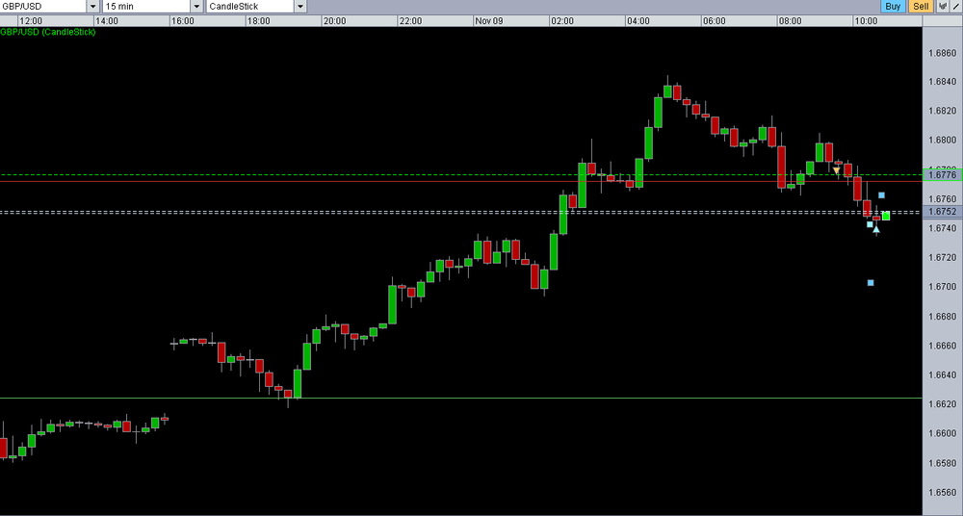Open the GBP/USD symbol dropdown arrow

coord(92,7)
